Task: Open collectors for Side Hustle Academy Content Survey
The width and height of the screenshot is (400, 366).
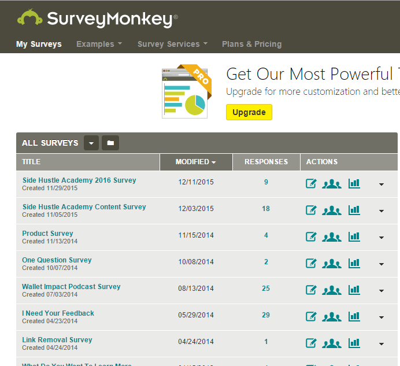Action: tap(332, 210)
